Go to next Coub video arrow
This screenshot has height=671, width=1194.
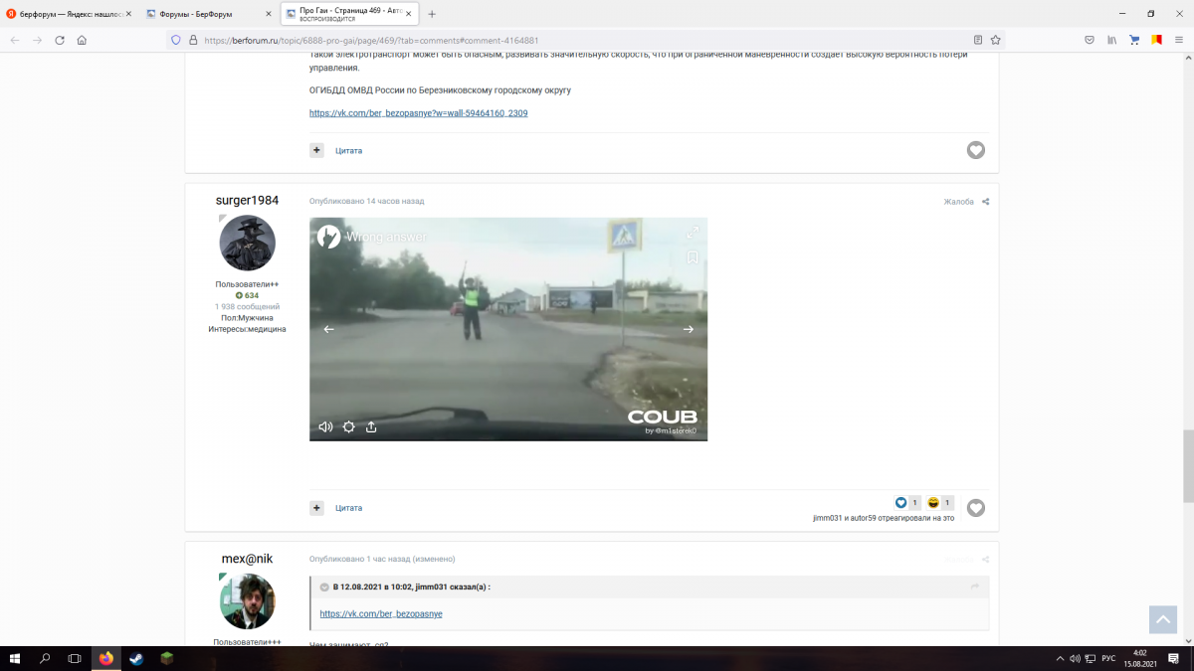coord(688,329)
